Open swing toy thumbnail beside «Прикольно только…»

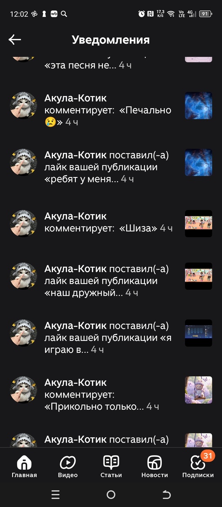[198, 390]
